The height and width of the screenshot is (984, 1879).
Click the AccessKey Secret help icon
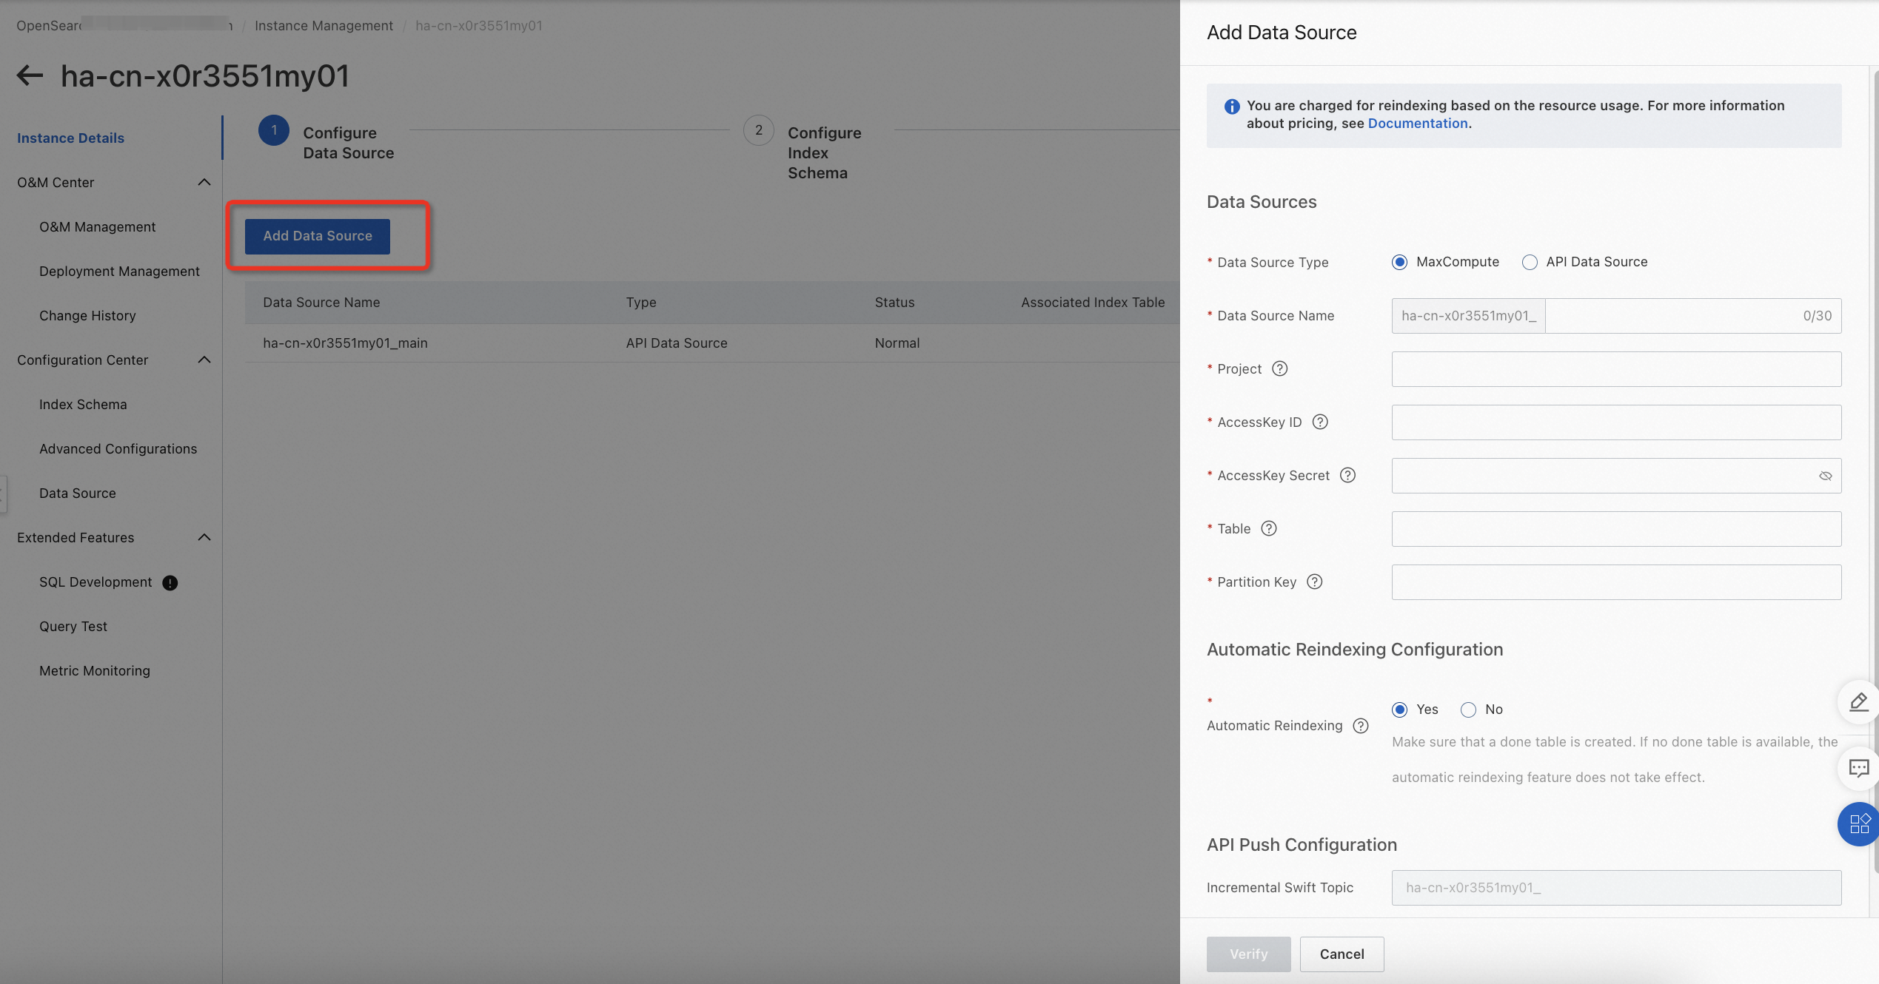pos(1347,475)
